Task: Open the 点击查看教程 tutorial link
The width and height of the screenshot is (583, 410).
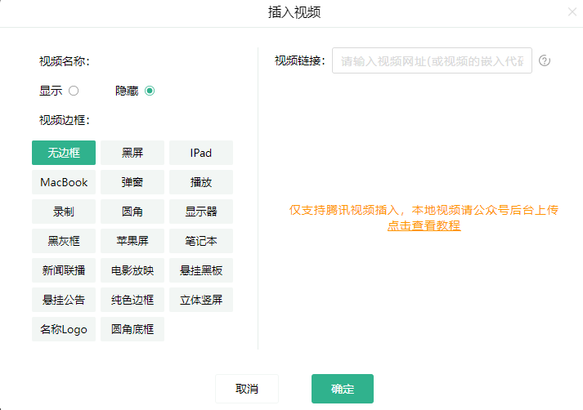Action: click(x=424, y=225)
